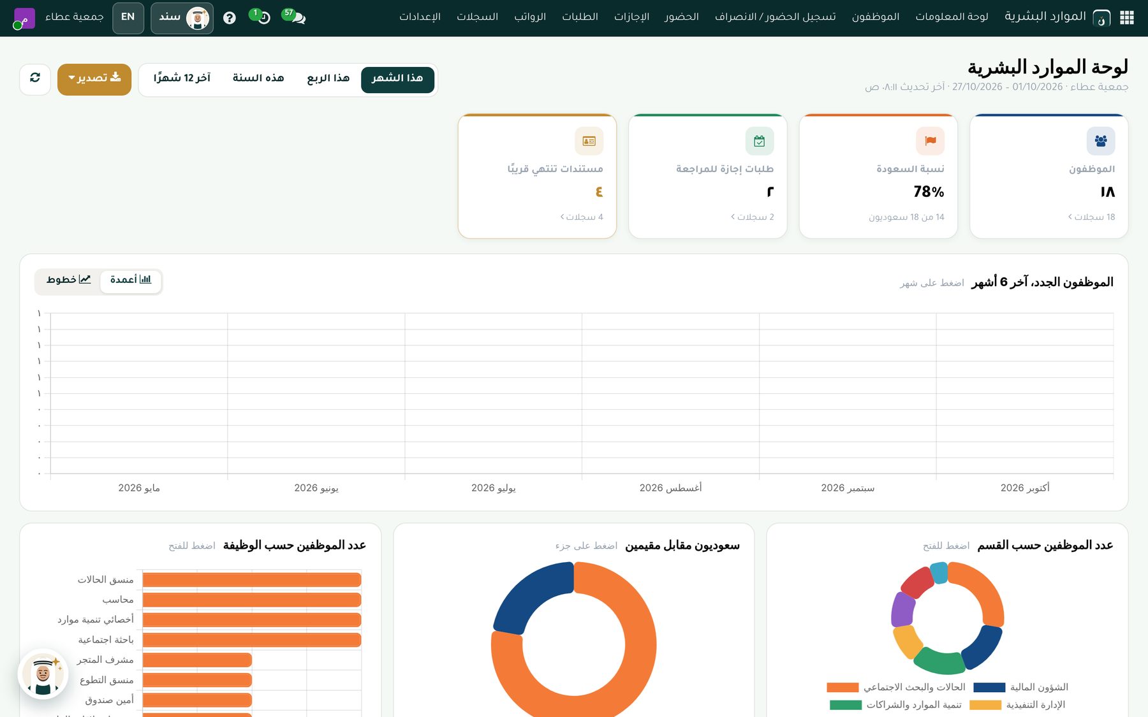Open the Sanad assistant avatar button
Viewport: 1148px width, 717px height.
[x=182, y=18]
